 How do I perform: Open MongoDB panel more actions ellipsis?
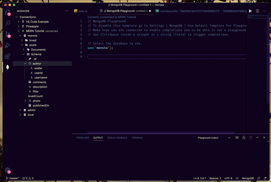point(66,11)
